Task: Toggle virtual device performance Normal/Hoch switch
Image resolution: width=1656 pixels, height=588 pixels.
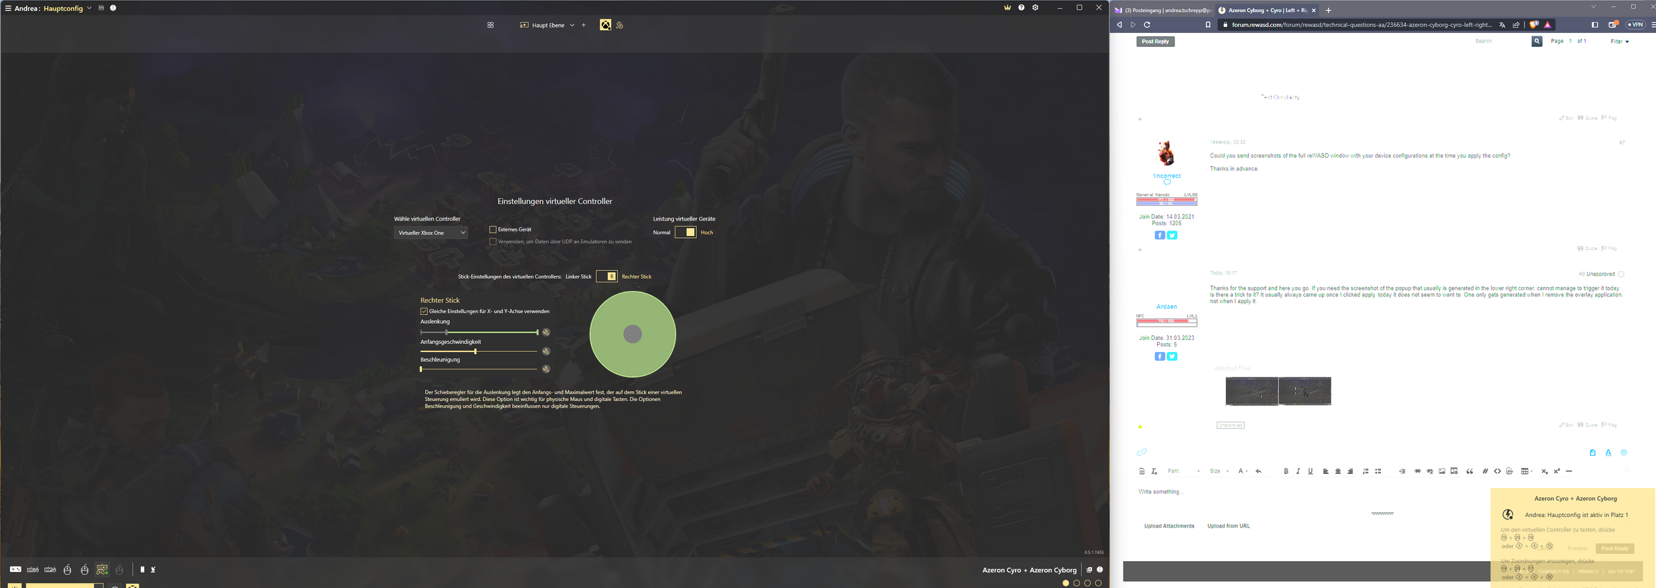Action: point(685,233)
